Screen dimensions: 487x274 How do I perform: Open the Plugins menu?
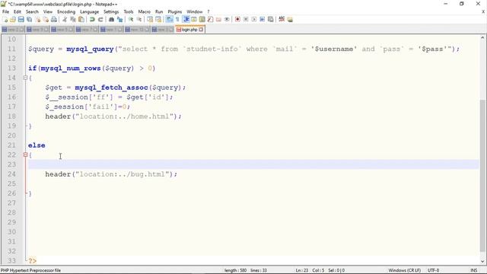click(174, 11)
